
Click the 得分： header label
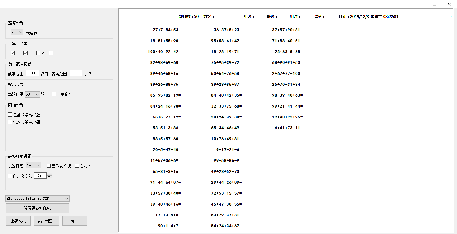click(319, 17)
